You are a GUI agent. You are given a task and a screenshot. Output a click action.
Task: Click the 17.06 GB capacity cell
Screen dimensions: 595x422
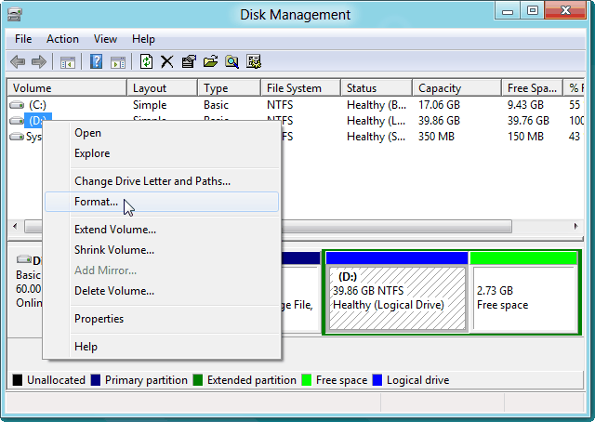[x=439, y=105]
